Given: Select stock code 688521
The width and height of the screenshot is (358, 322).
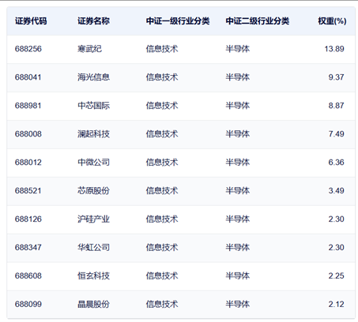Looking at the screenshot, I should (x=28, y=191).
